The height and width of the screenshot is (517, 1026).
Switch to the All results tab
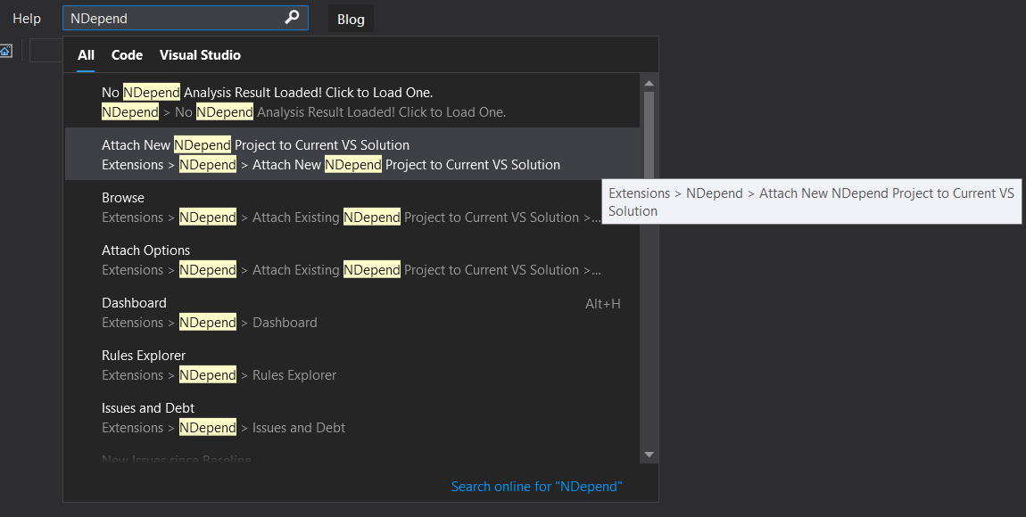86,55
